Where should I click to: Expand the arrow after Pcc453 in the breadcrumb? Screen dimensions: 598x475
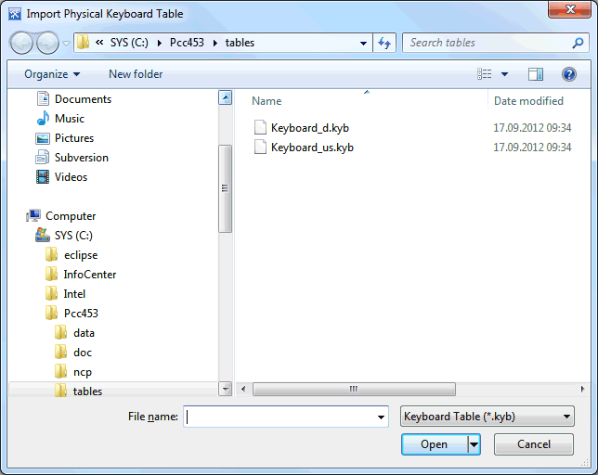215,43
